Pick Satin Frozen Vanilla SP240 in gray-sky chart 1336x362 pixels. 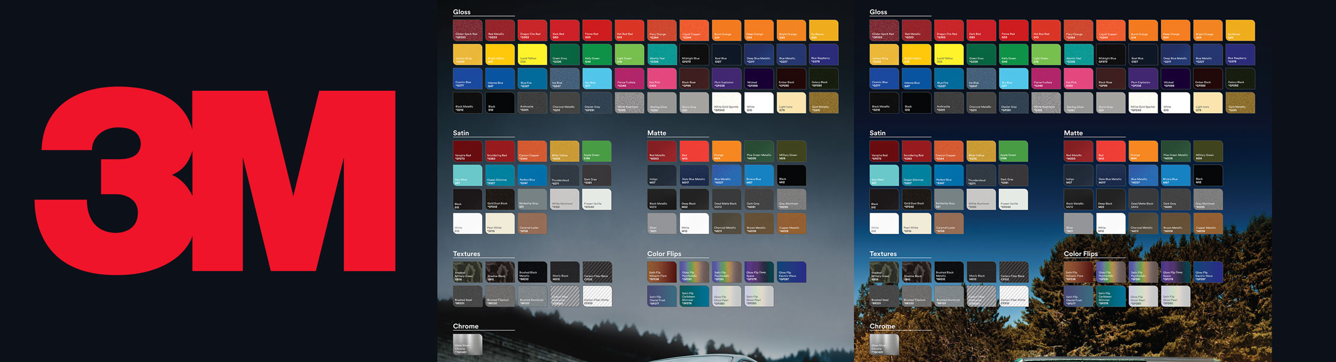tap(597, 200)
